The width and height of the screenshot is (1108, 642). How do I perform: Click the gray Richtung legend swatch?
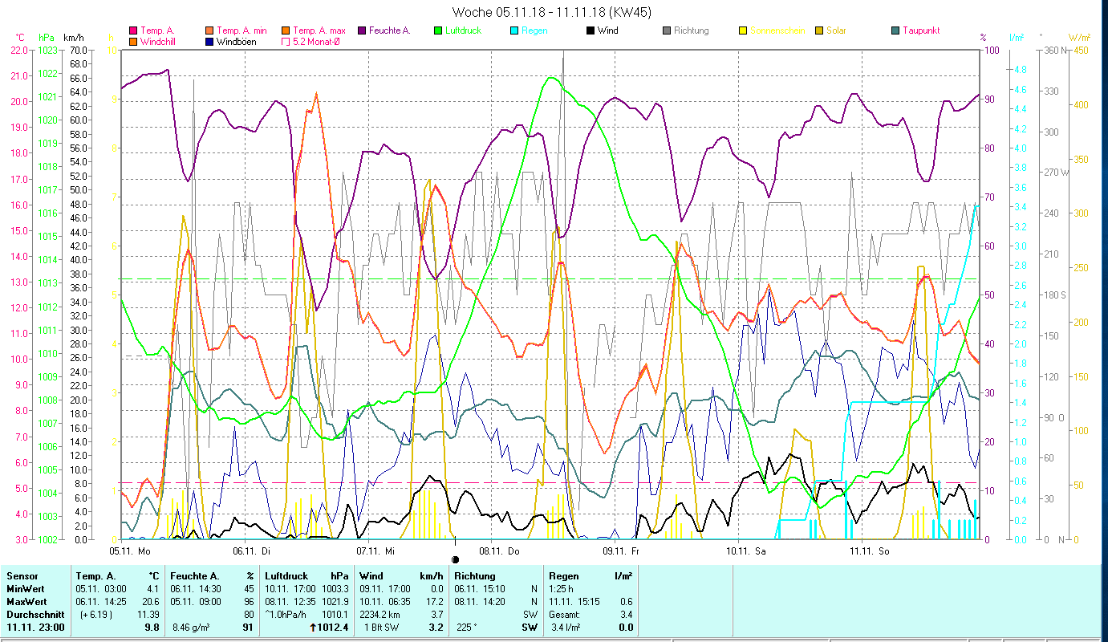coord(667,30)
